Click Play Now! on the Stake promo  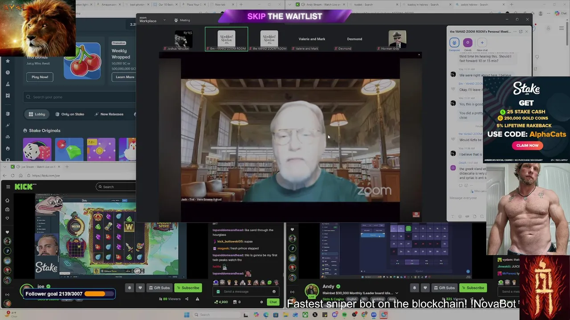click(x=40, y=77)
